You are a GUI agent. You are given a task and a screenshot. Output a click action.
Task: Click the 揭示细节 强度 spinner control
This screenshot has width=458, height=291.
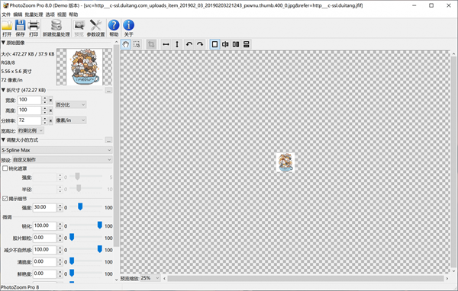coord(60,208)
